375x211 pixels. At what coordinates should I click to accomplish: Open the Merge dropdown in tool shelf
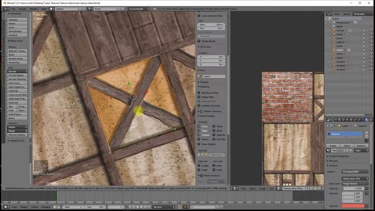pyautogui.click(x=18, y=131)
